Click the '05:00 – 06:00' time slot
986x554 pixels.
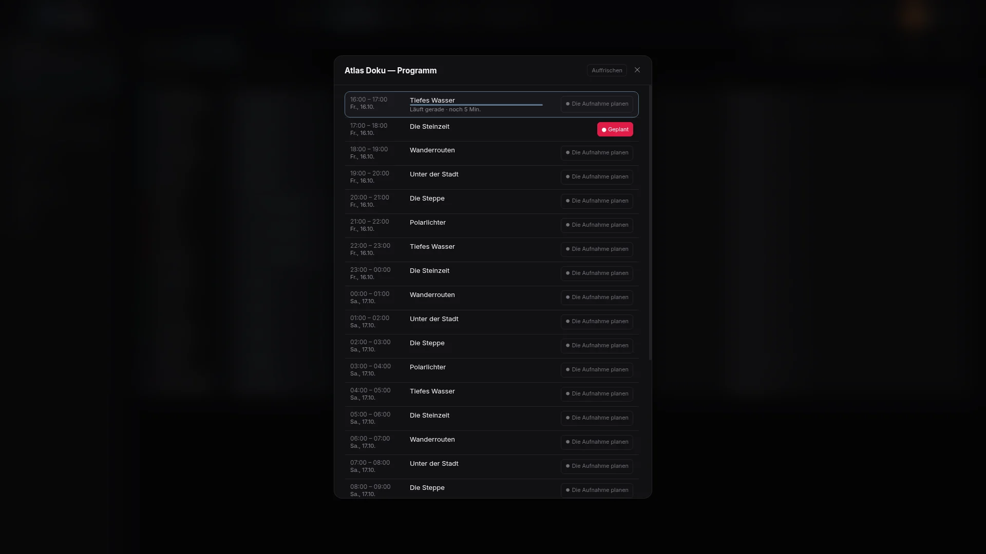pyautogui.click(x=370, y=414)
